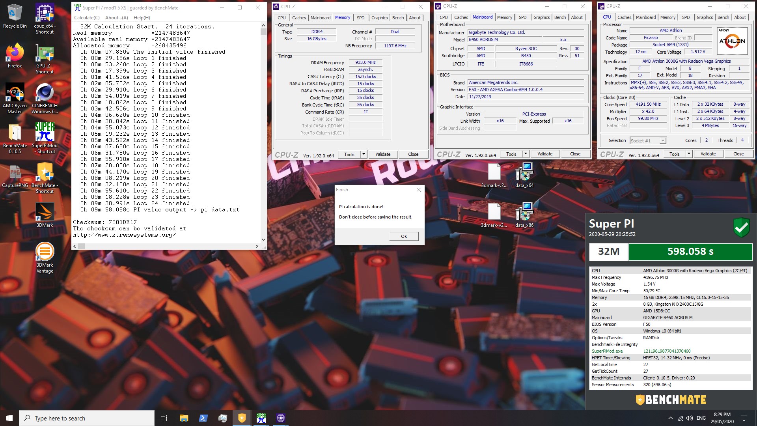Launch cpuz_x64 shortcut on desktop
This screenshot has height=426, width=757.
click(x=45, y=19)
